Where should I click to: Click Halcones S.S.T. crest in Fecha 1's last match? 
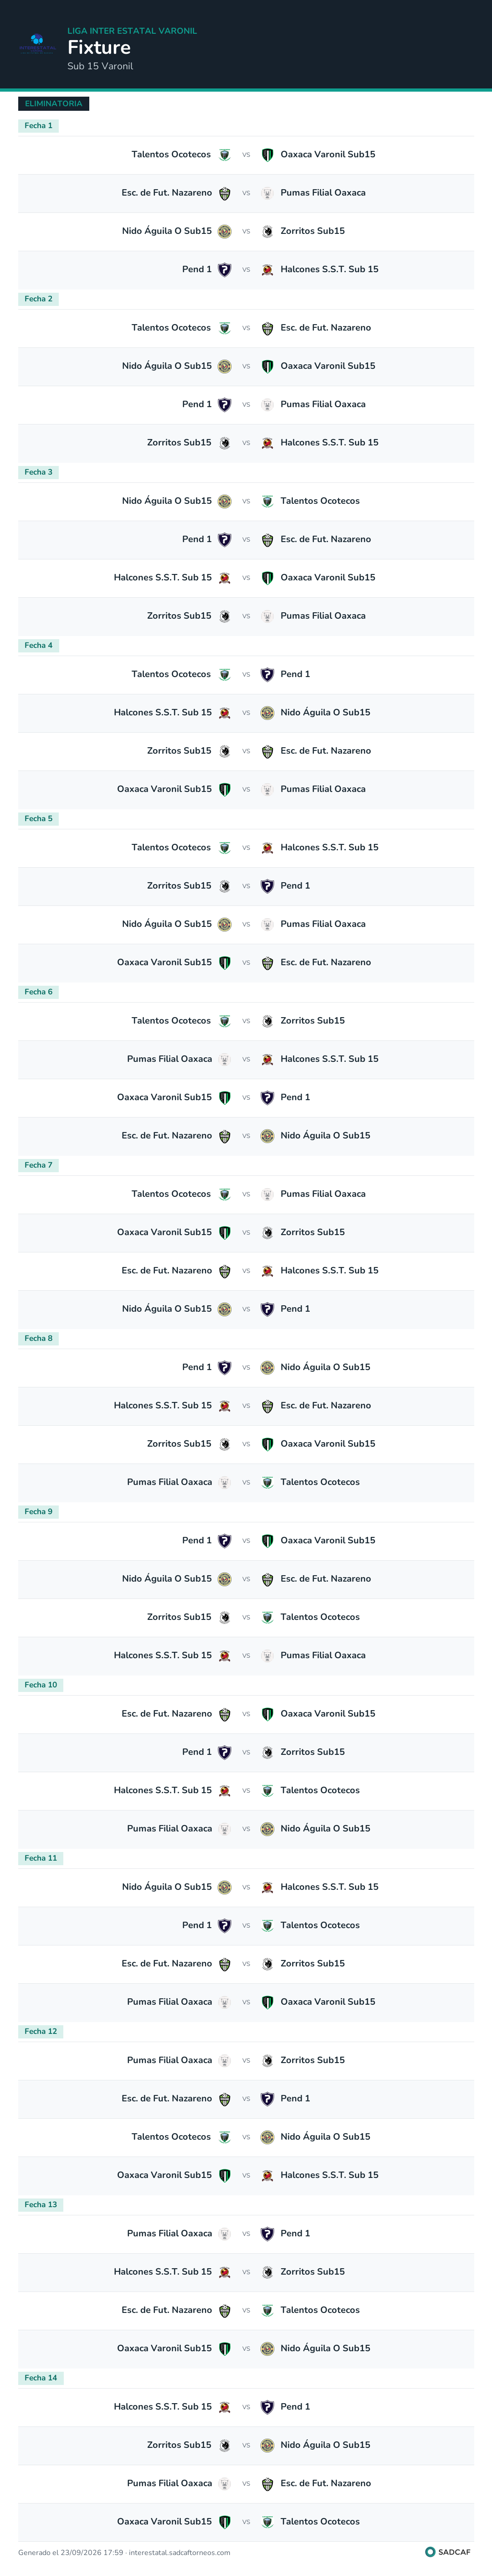pyautogui.click(x=267, y=270)
